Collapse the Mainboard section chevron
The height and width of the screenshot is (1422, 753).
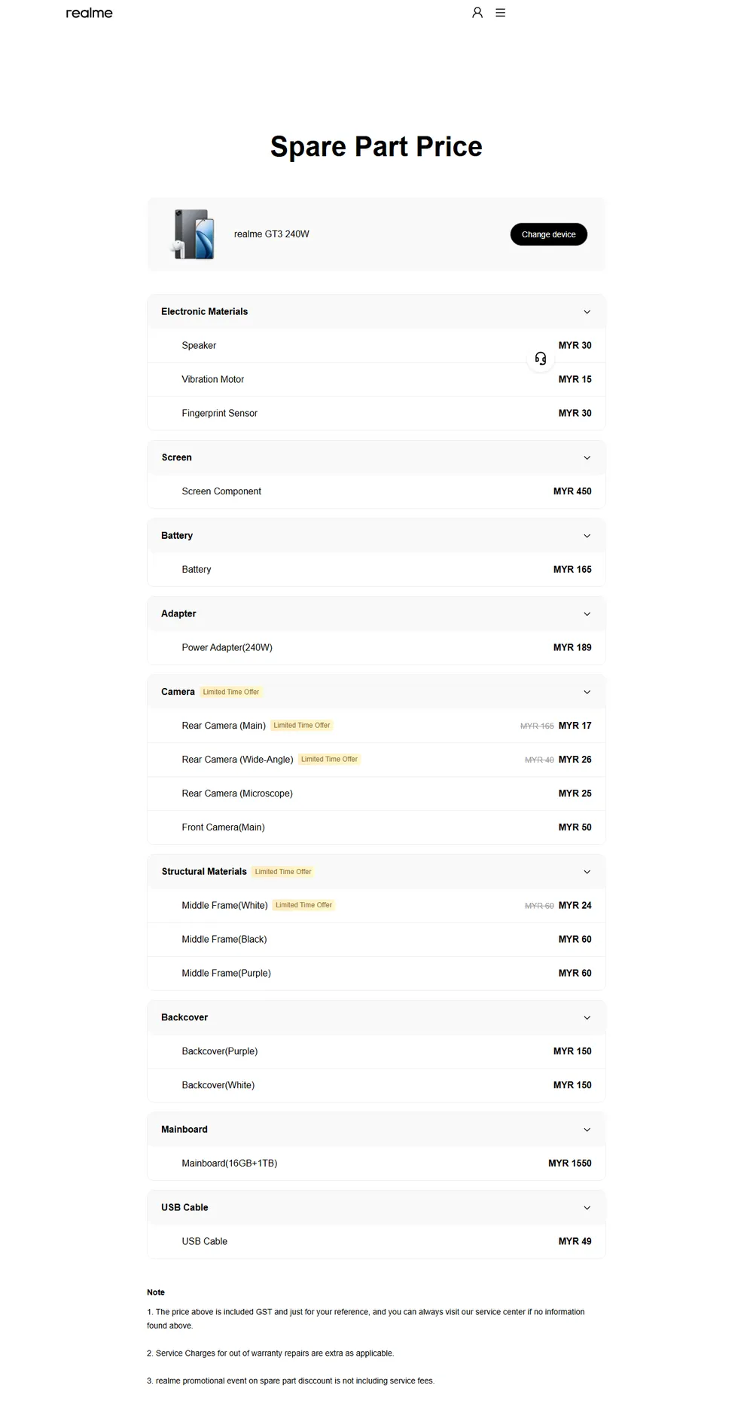587,1130
